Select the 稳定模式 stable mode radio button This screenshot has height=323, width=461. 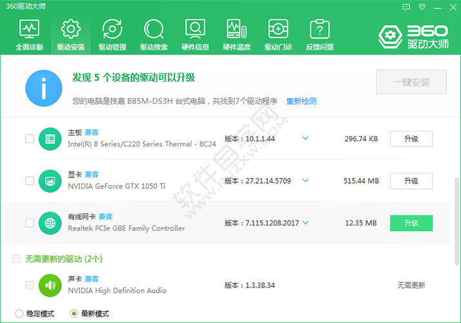[19, 313]
